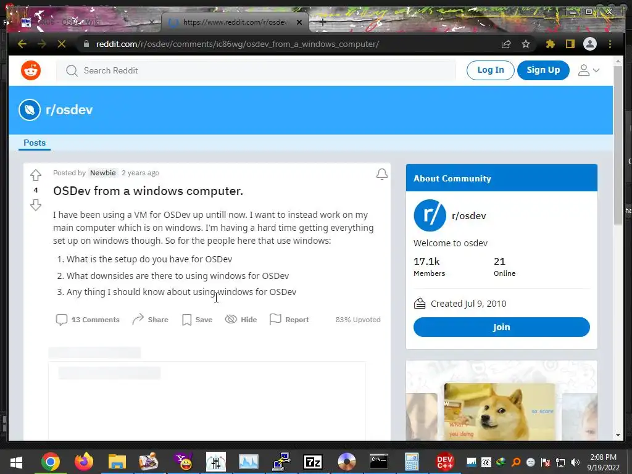Open the r/osdev link in About Community
Screen dimensions: 632x474
tap(469, 215)
